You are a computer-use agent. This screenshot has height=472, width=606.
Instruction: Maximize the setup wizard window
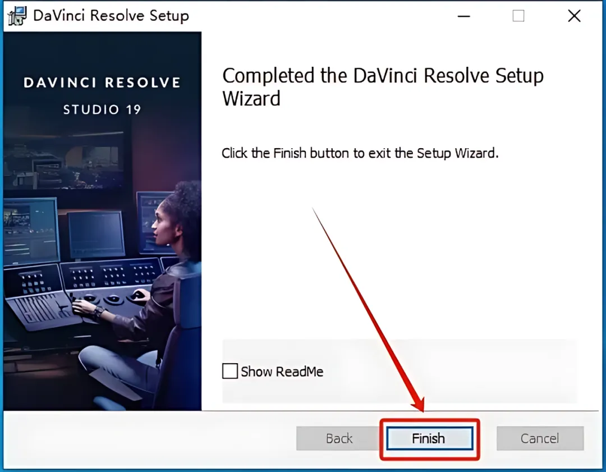pyautogui.click(x=518, y=16)
